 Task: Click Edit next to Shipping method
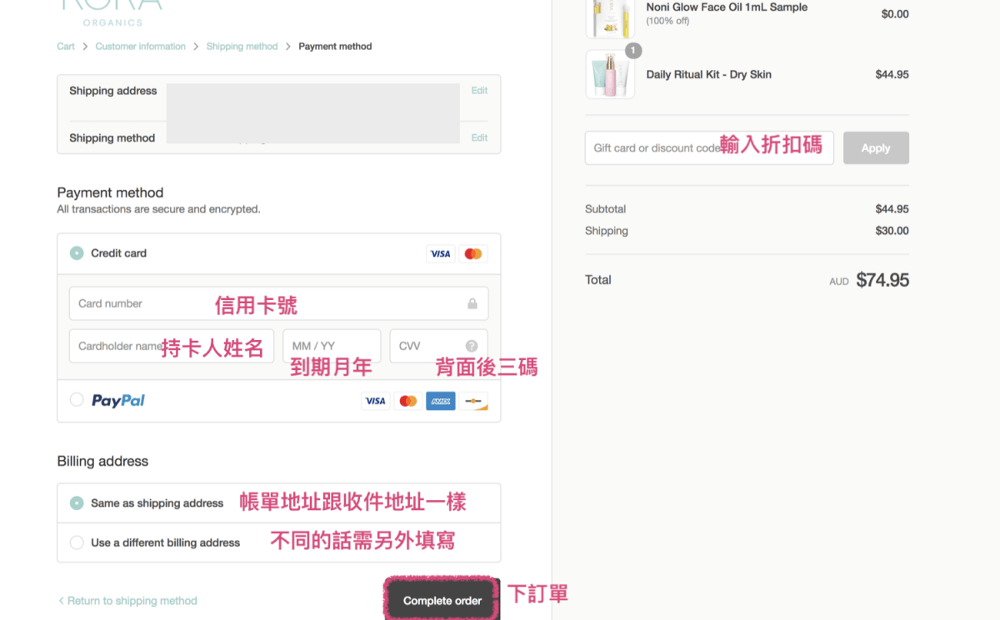coord(479,137)
